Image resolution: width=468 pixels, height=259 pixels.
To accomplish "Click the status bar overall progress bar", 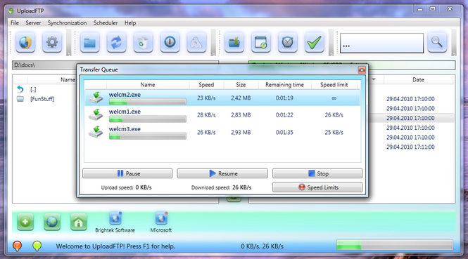I will 395,246.
